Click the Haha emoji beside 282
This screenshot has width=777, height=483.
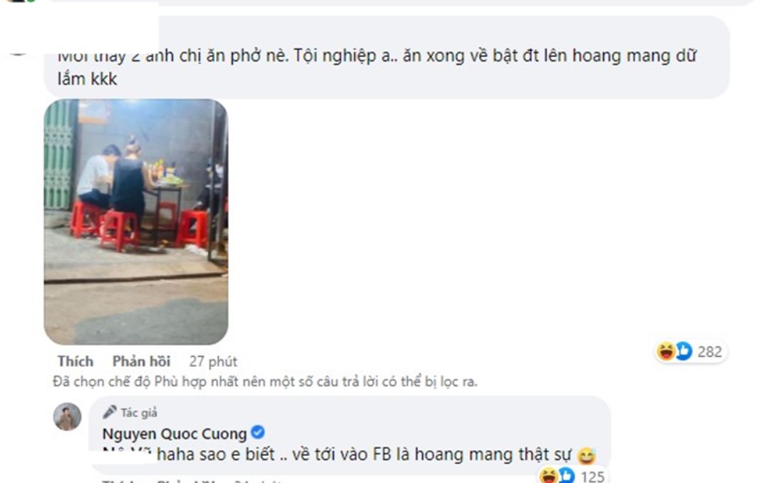pyautogui.click(x=666, y=351)
